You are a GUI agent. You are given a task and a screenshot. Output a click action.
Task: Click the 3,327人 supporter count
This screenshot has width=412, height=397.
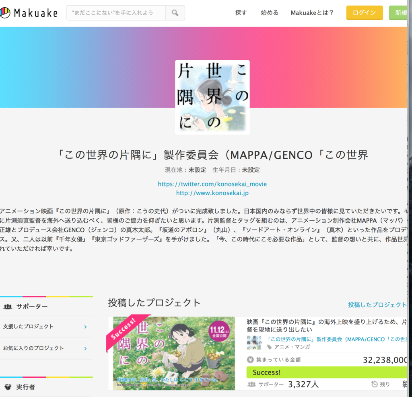tap(303, 385)
